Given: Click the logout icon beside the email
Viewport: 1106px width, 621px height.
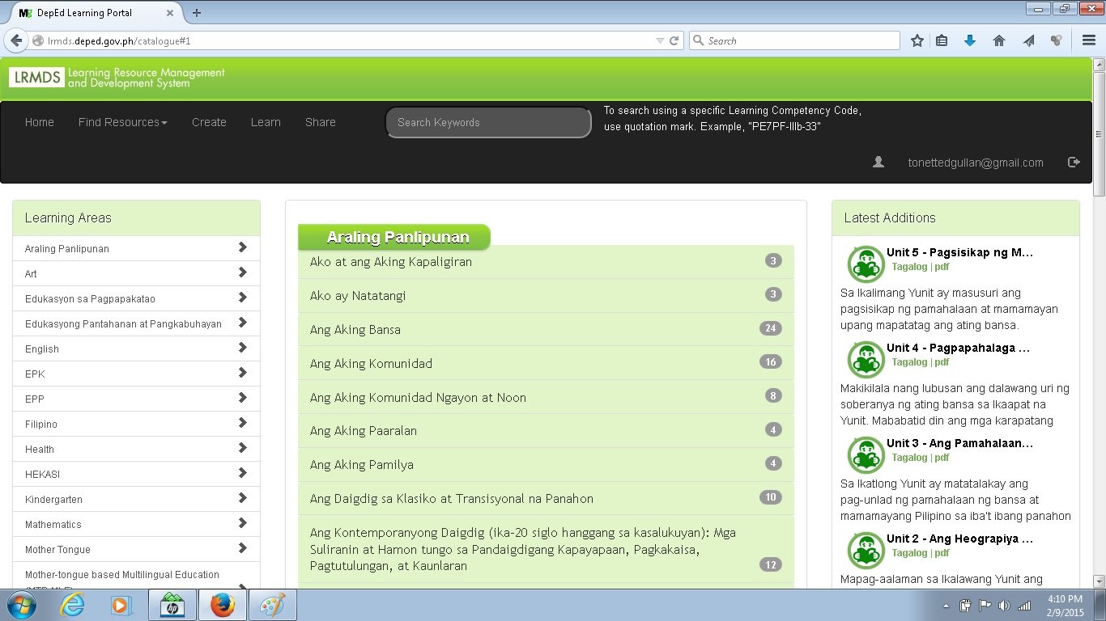Looking at the screenshot, I should coord(1074,162).
